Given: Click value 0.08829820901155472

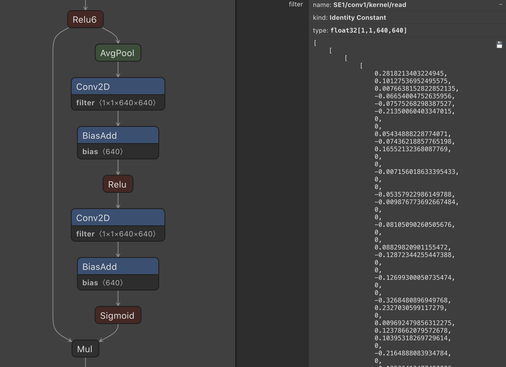Looking at the screenshot, I should [413, 247].
